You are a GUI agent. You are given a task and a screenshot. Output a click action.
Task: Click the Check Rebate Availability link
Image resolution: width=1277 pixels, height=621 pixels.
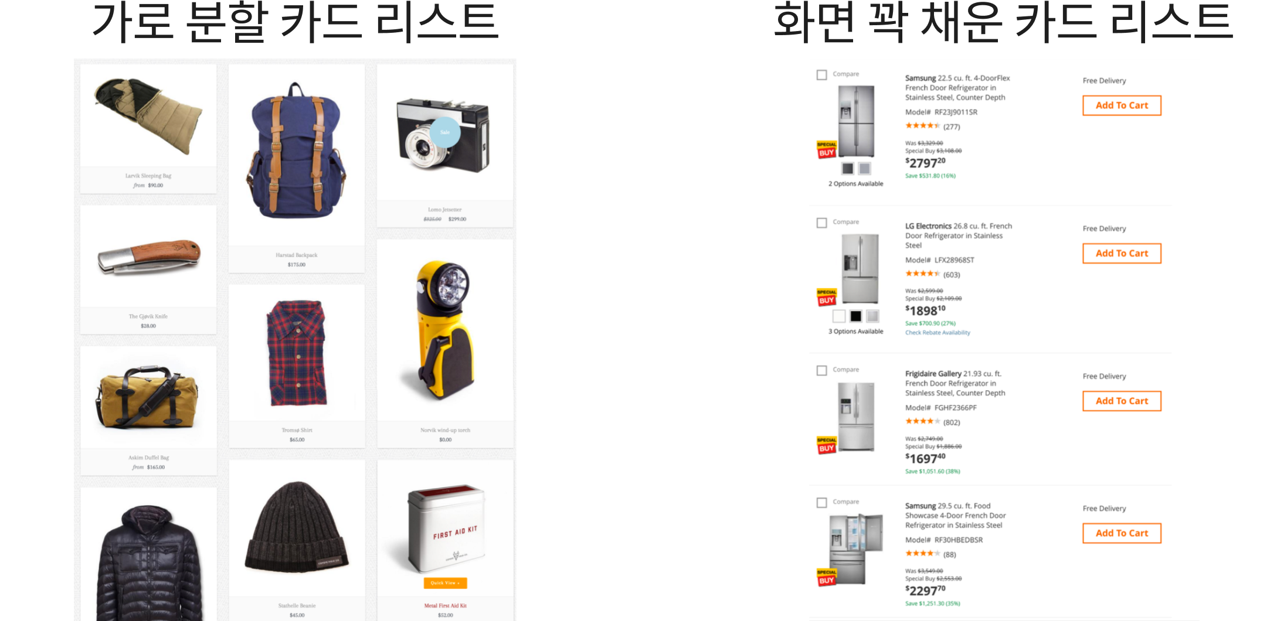pyautogui.click(x=938, y=333)
